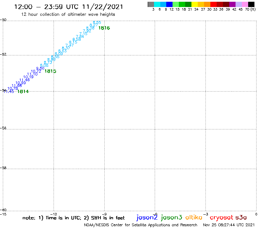Click the 'Nov 25 08:27:44 UTC 2021' timestamp
Image resolution: width=259 pixels, height=228 pixels.
coord(229,225)
